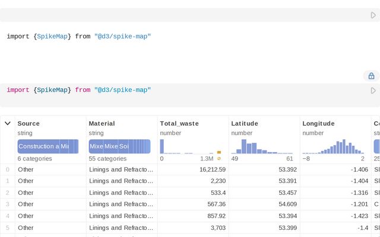This screenshot has height=237, width=380.
Task: Click the "@d3/spike-map" string in the editor cell
Action: (123, 90)
